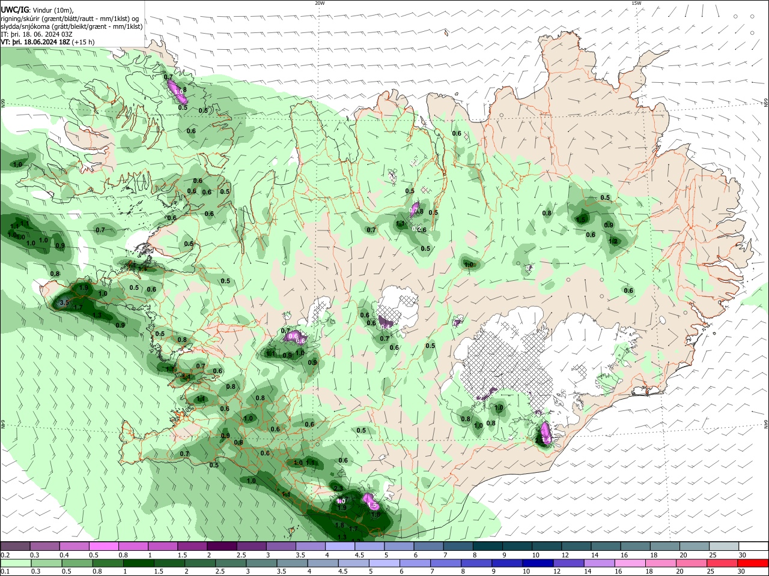
Task: Pick lightest green rain swatch between 0.1 and 0.3
Action: pyautogui.click(x=16, y=563)
